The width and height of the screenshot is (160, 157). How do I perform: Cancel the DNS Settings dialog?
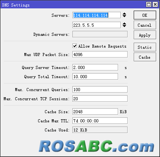145,25
